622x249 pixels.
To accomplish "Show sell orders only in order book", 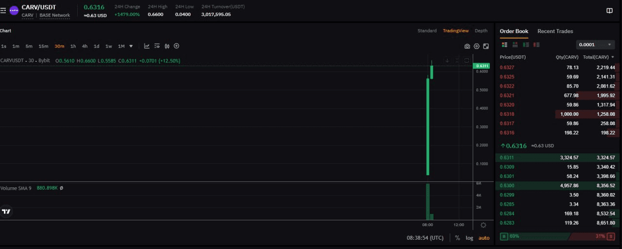I will [x=536, y=45].
